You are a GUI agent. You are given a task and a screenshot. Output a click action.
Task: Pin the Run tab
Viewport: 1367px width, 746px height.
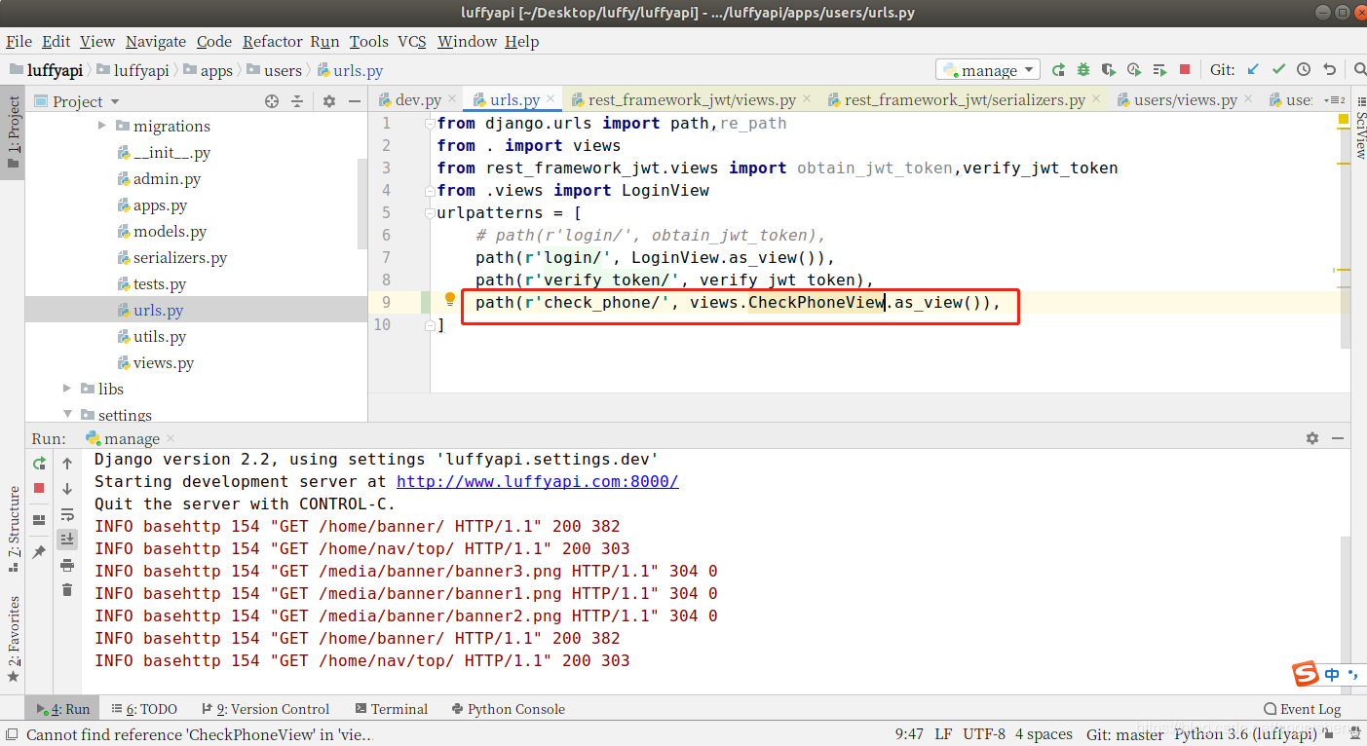tap(39, 552)
